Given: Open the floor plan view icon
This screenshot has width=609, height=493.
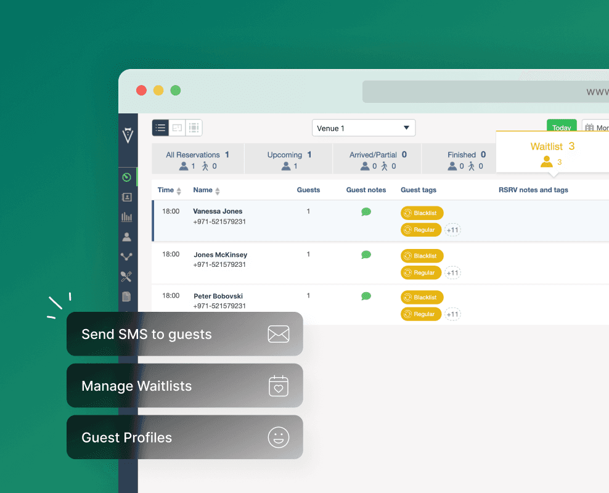Looking at the screenshot, I should point(177,128).
